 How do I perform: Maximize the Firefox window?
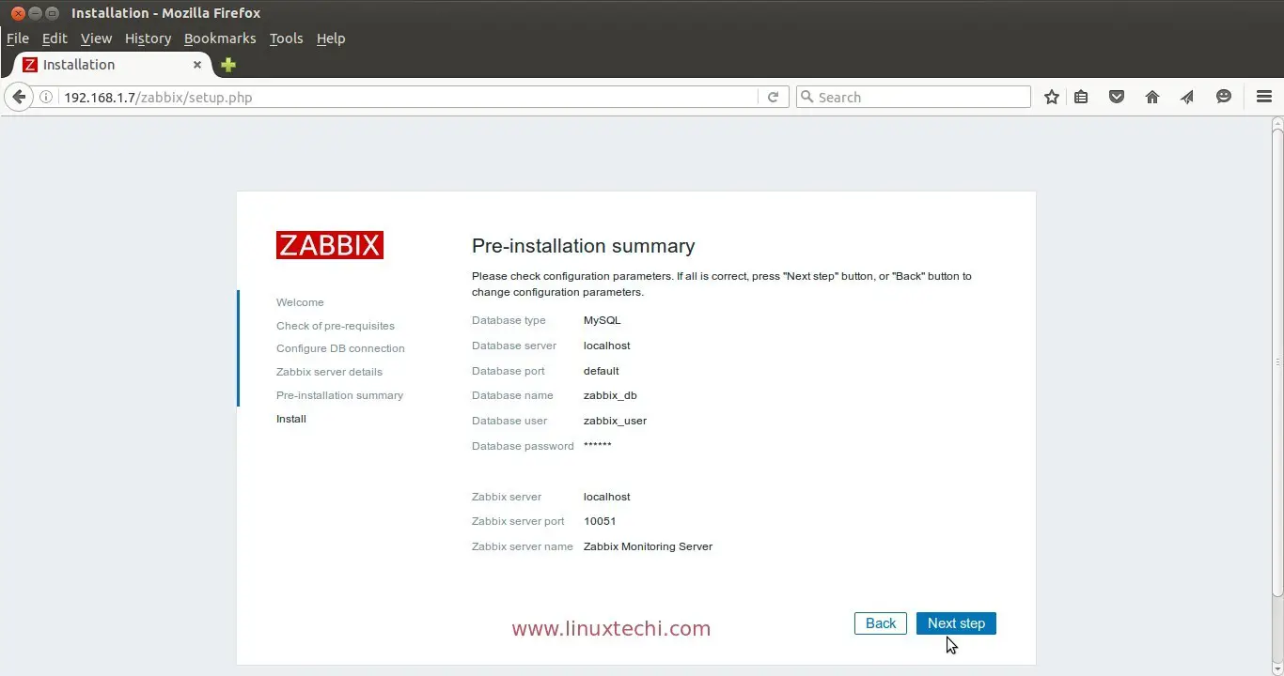tap(52, 13)
